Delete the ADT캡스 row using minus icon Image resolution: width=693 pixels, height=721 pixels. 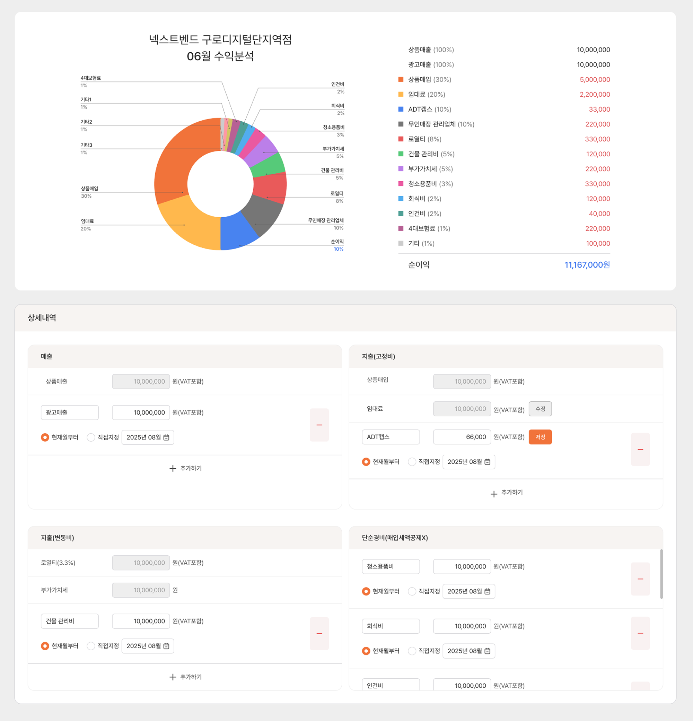[x=640, y=449]
